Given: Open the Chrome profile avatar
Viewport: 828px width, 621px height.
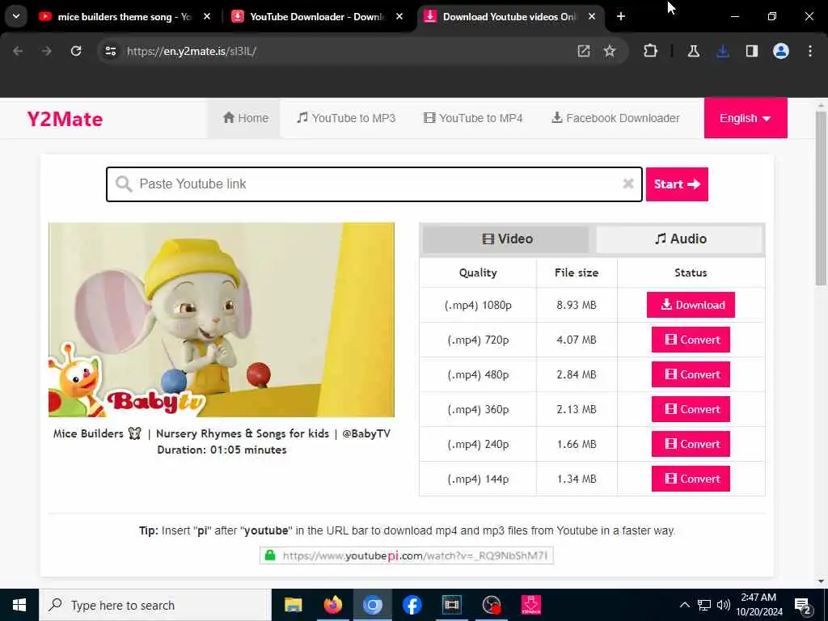Looking at the screenshot, I should [x=780, y=51].
